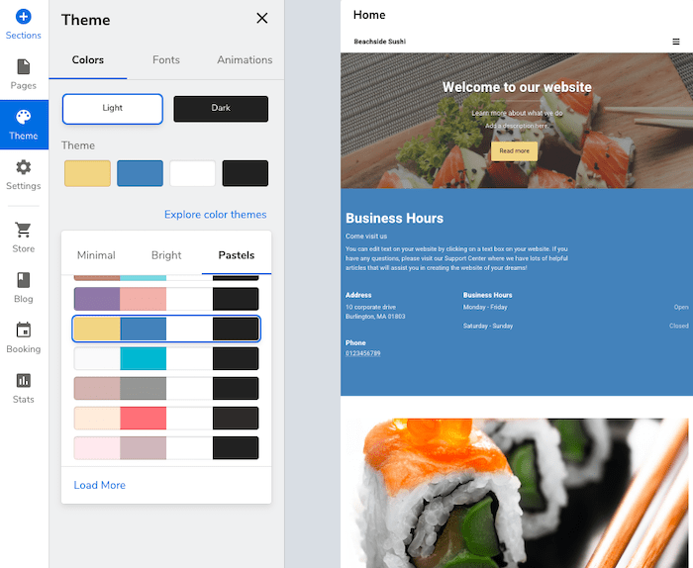This screenshot has height=568, width=693.
Task: Click the Welcome to our website heading
Action: [517, 87]
